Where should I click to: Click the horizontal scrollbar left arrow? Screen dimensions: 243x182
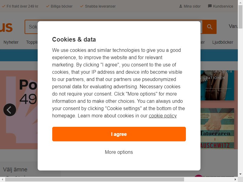(2, 180)
